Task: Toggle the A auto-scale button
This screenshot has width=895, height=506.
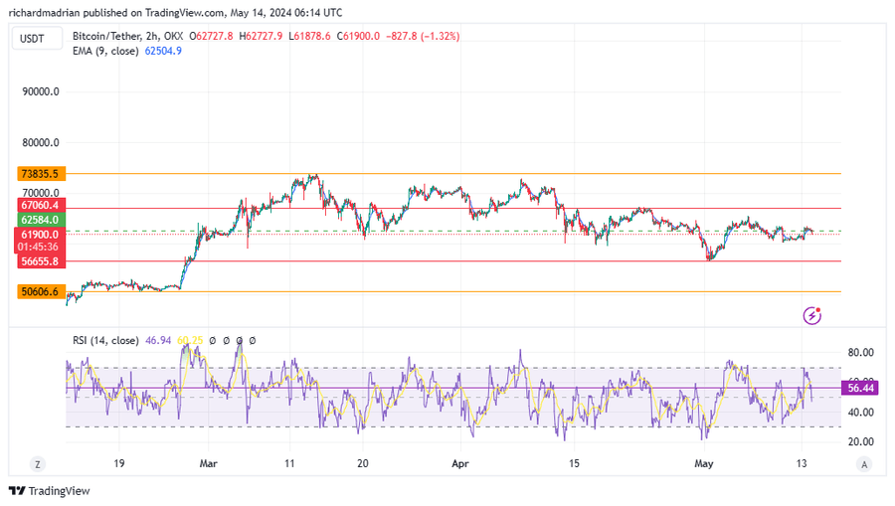Action: pyautogui.click(x=864, y=464)
